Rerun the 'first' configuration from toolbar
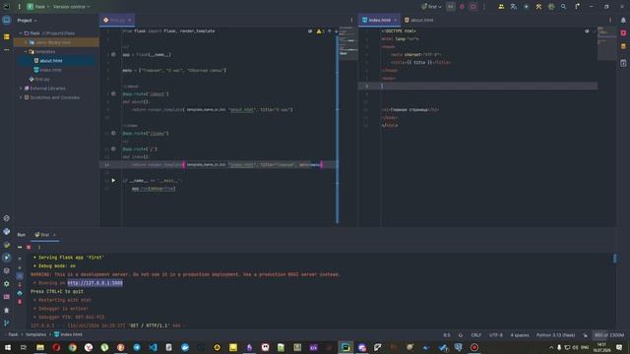The width and height of the screenshot is (630, 354). click(451, 7)
